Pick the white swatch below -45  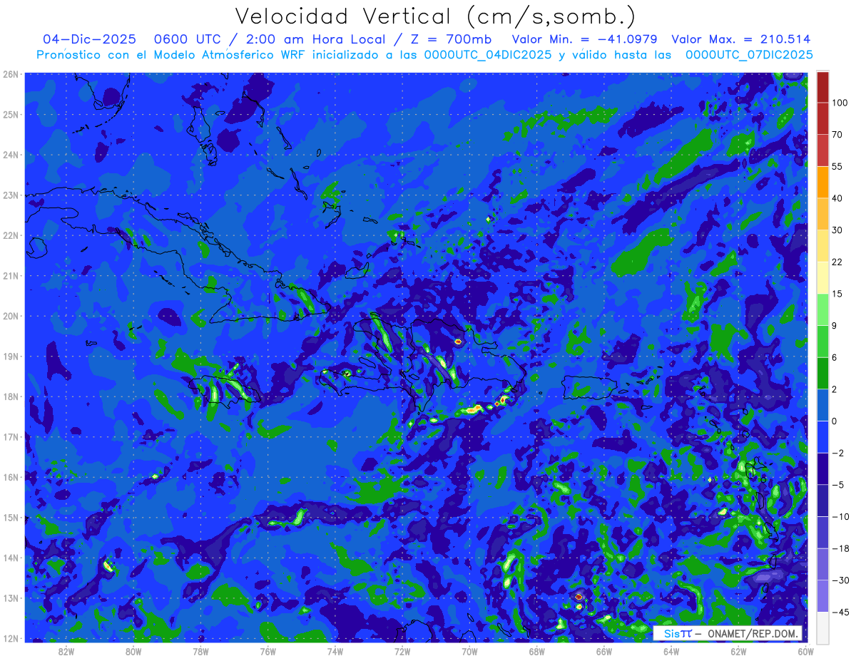pos(823,627)
